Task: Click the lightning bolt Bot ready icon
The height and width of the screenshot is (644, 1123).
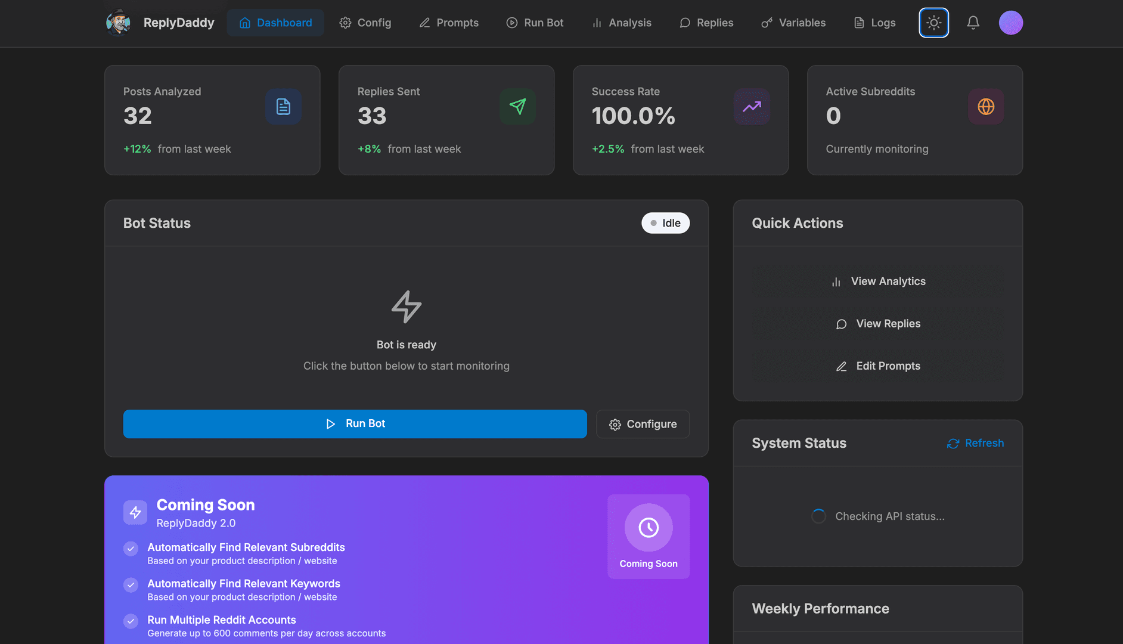Action: click(407, 307)
